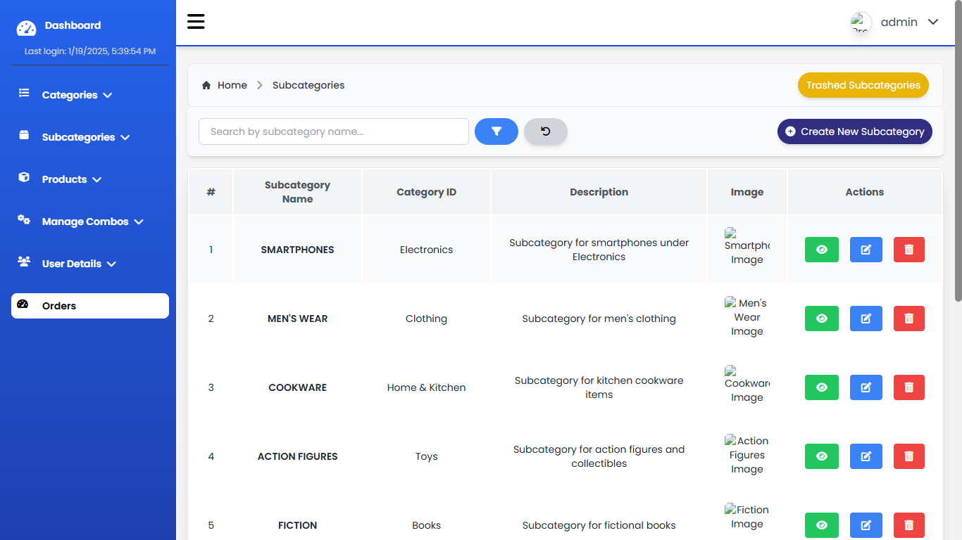
Task: Open the Orders menu item
Action: tap(90, 306)
